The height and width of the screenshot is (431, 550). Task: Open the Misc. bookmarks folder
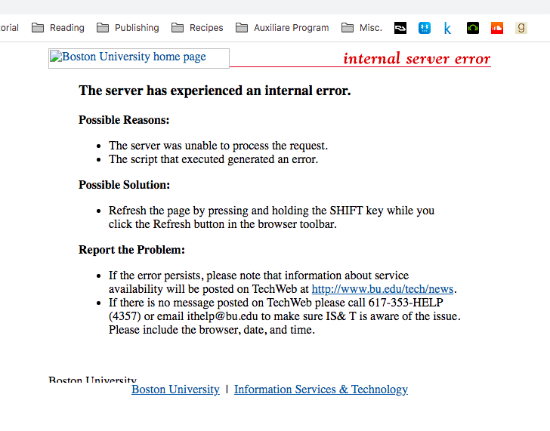click(362, 28)
